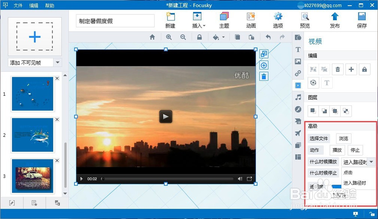Viewport: 378px width, 219px height.
Task: Select the text T tool in sidebar
Action: click(298, 49)
